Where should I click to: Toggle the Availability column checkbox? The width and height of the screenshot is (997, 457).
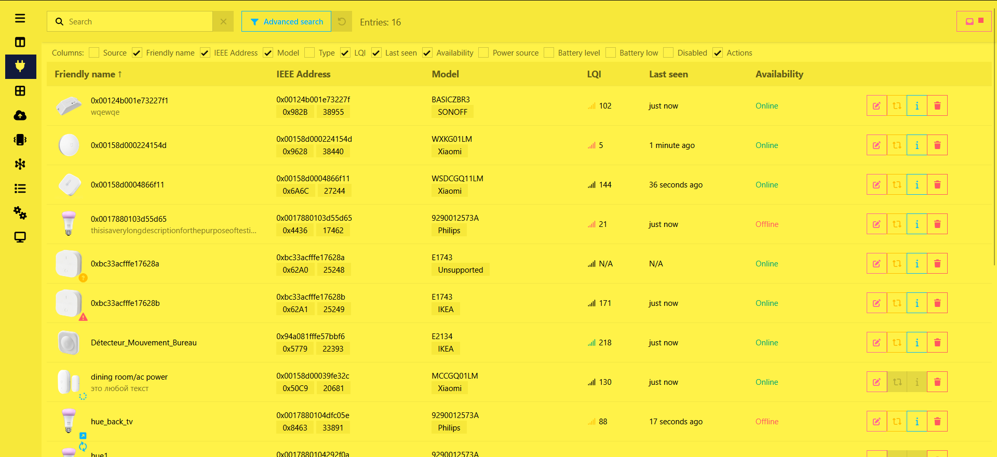click(x=427, y=52)
